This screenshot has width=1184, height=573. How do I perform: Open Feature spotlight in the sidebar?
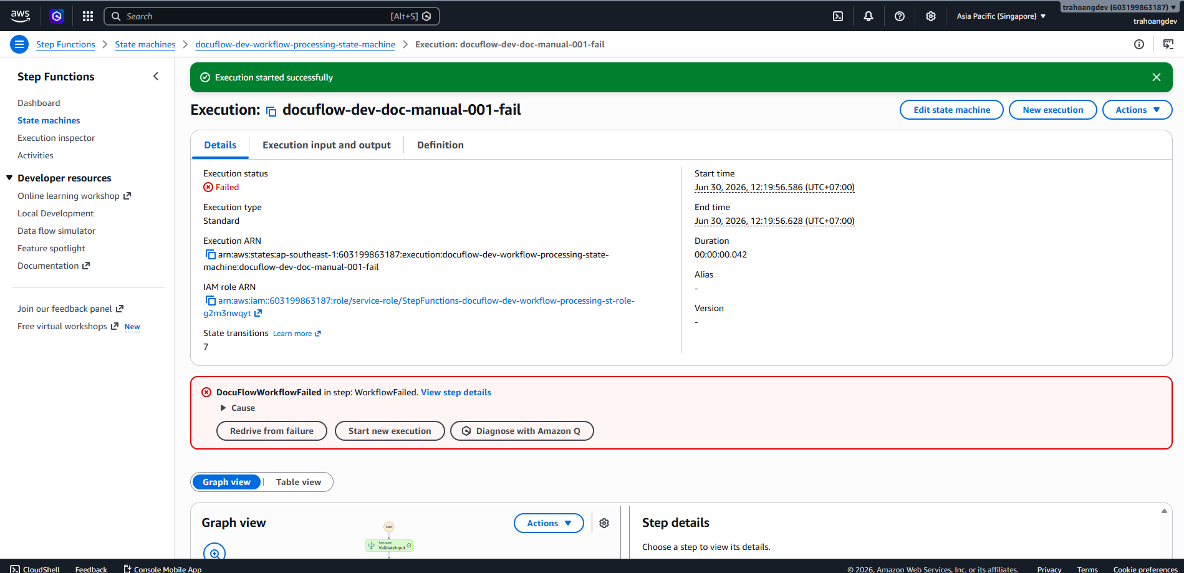click(51, 248)
